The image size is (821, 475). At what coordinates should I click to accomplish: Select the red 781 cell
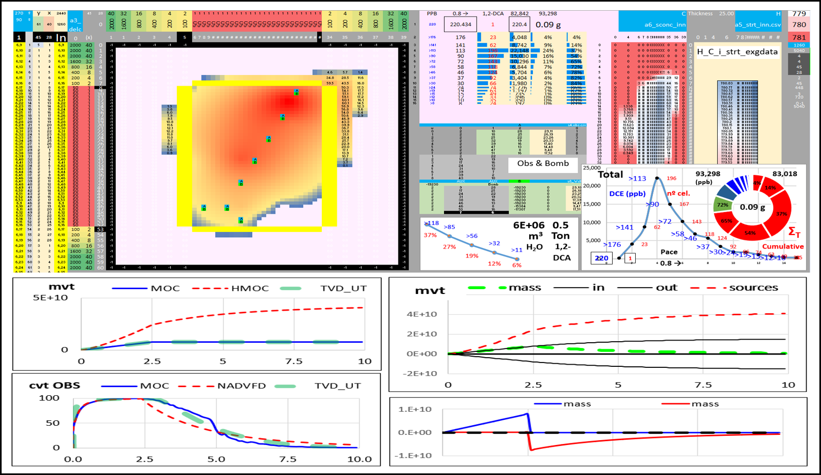coord(799,37)
